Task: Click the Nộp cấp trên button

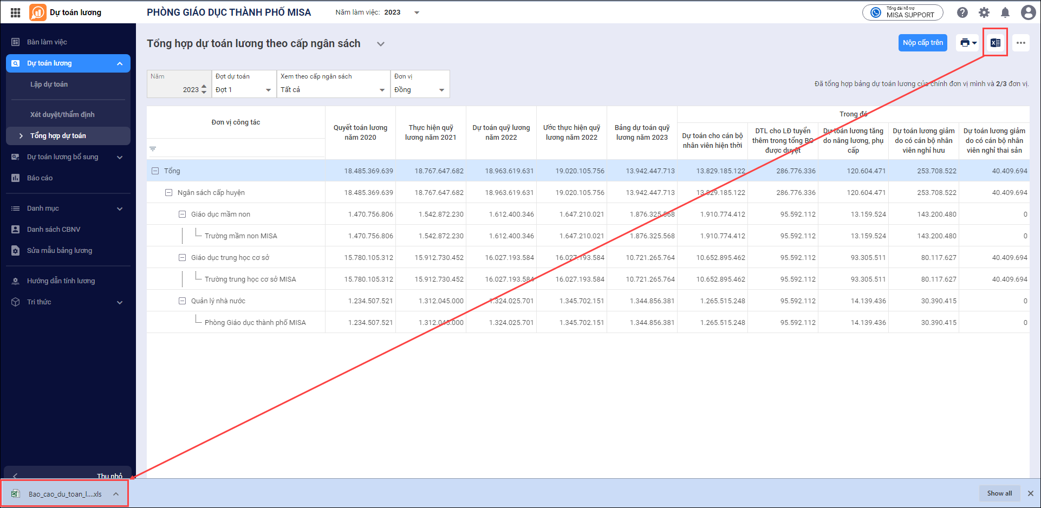Action: click(923, 43)
